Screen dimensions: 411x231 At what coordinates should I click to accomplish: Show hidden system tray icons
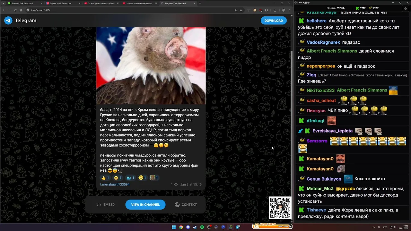pos(374,227)
